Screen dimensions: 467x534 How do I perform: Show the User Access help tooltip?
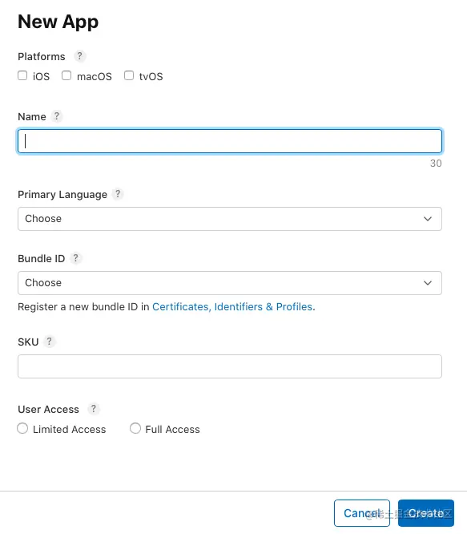click(x=94, y=408)
